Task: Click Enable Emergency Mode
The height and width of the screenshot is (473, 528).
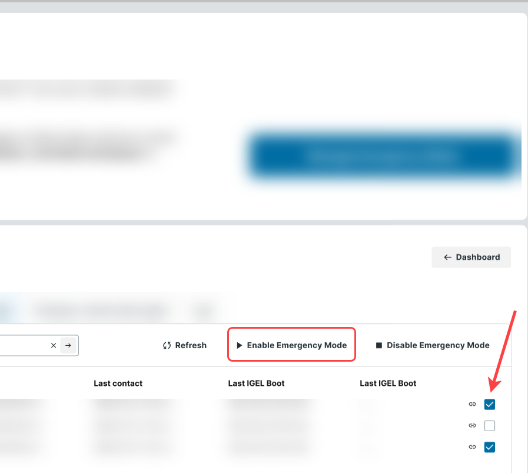Action: click(x=291, y=345)
